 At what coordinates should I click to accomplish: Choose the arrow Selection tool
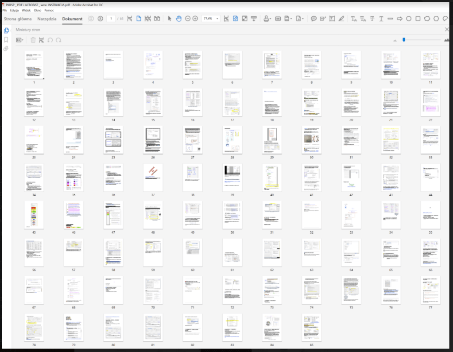pyautogui.click(x=170, y=19)
